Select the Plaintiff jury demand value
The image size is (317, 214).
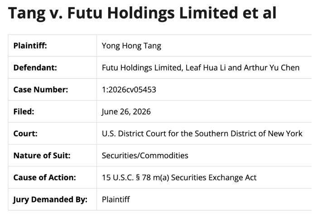tap(116, 200)
